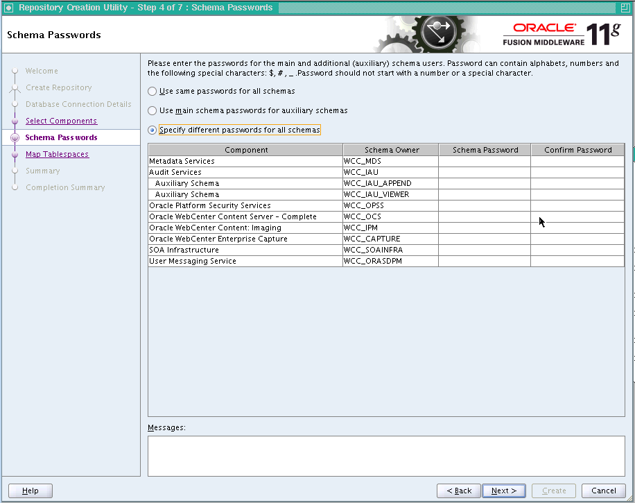Image resolution: width=635 pixels, height=503 pixels.
Task: Click the Component column header
Action: coord(246,150)
